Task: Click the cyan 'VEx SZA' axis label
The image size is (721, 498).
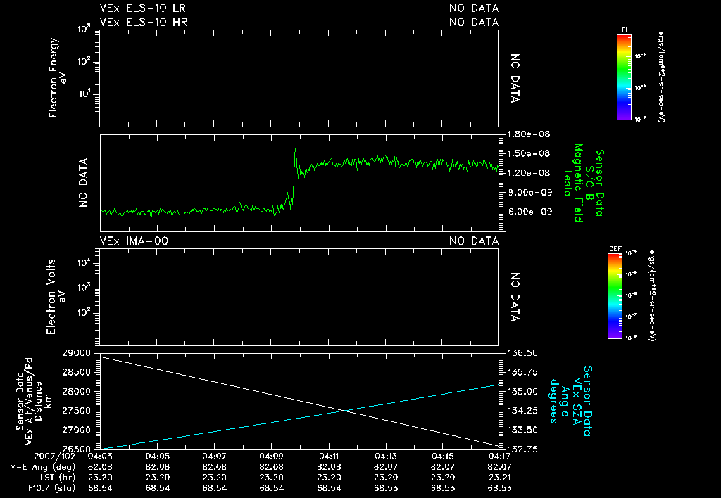Action: (576, 401)
